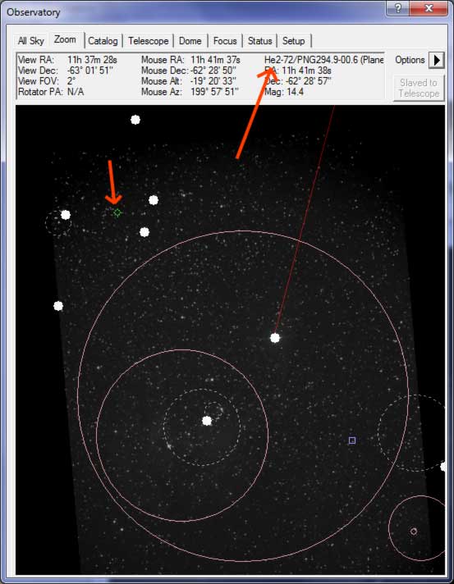Select the Zoom tab
Image resolution: width=454 pixels, height=584 pixels.
[x=65, y=39]
